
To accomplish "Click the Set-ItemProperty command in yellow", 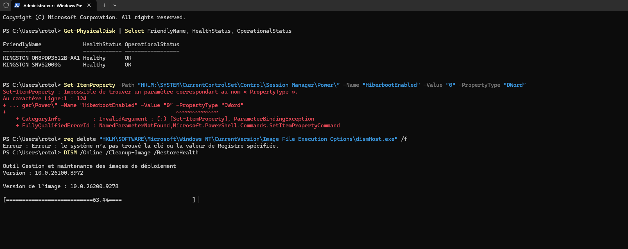I will click(x=90, y=85).
